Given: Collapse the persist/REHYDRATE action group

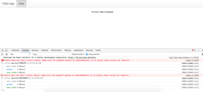Looking at the screenshot, I should coord(2,78).
